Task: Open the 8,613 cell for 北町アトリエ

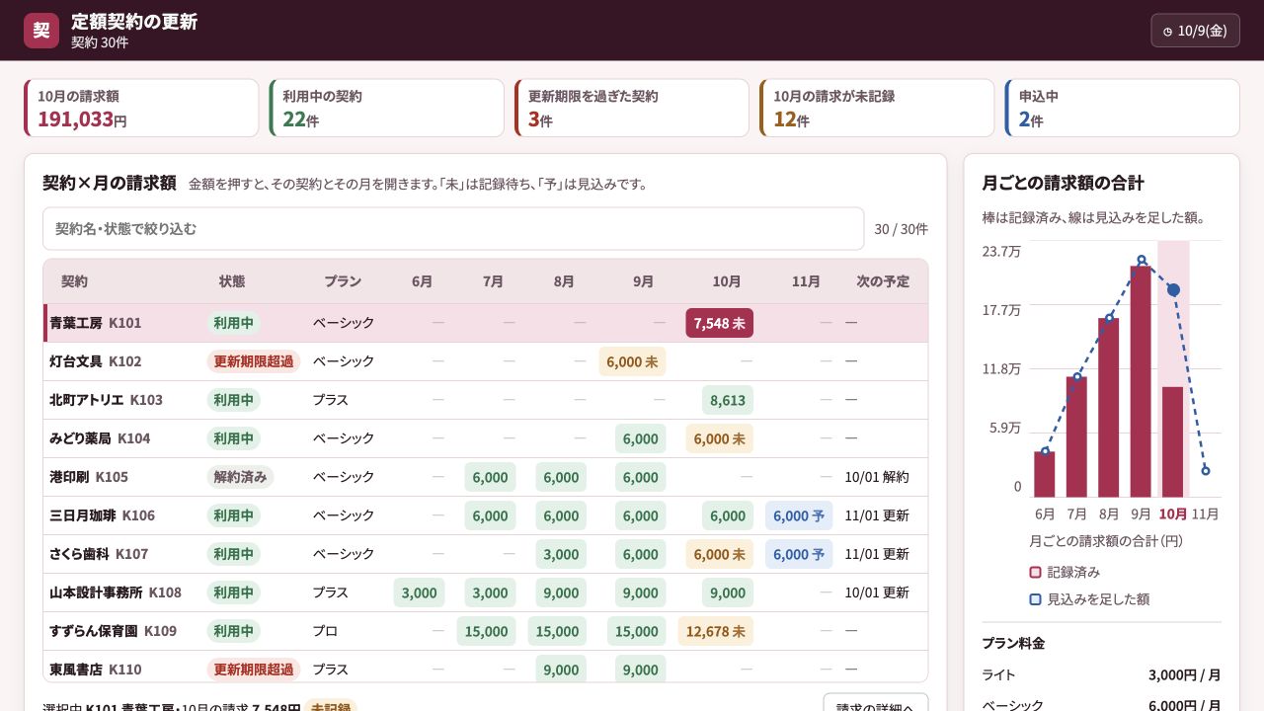Action: pyautogui.click(x=728, y=400)
